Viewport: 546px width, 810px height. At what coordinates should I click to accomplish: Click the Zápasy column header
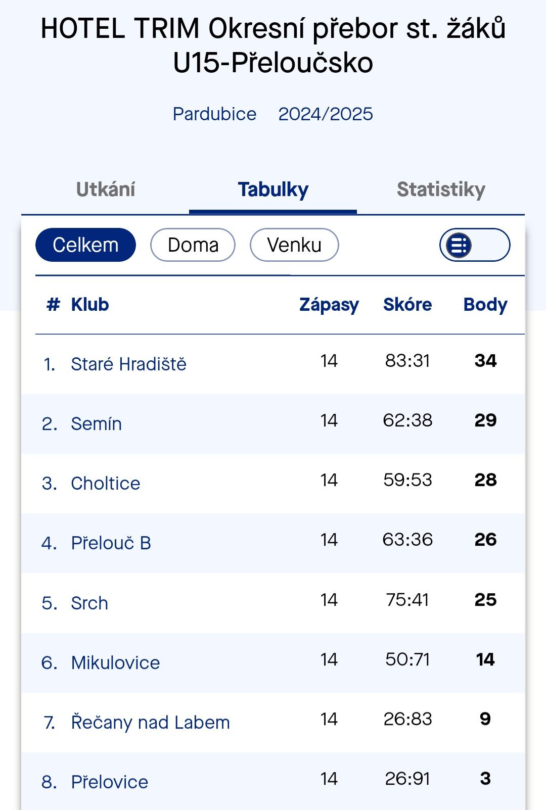click(329, 305)
